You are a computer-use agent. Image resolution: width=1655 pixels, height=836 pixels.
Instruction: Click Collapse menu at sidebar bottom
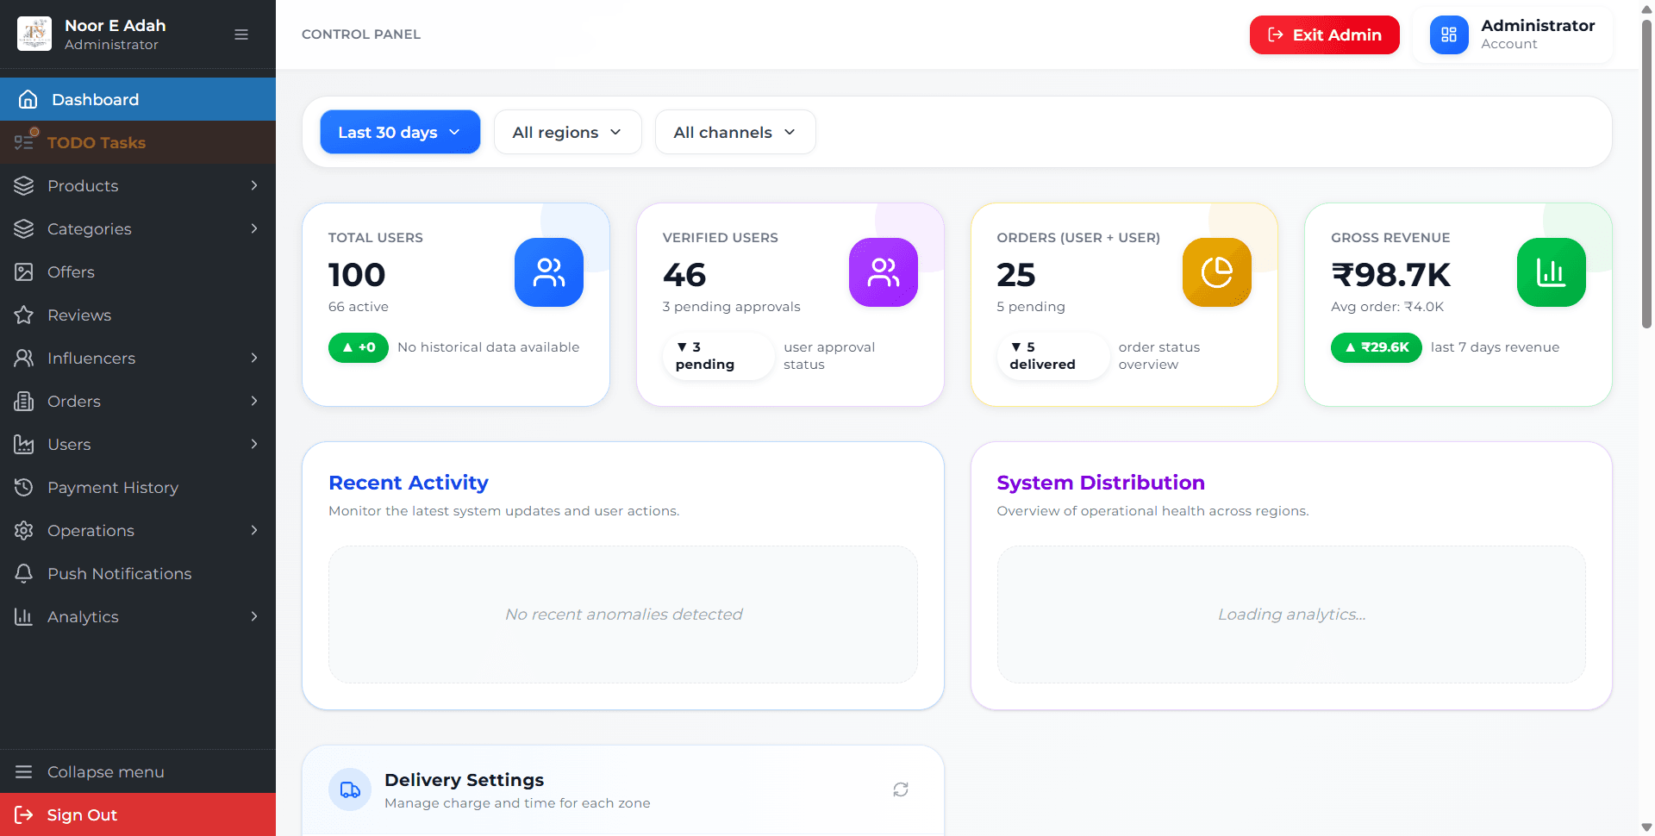click(138, 771)
